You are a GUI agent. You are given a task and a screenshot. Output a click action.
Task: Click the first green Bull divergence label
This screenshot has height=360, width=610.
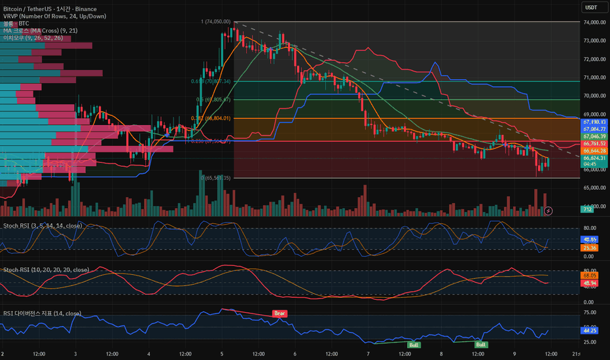click(x=414, y=345)
